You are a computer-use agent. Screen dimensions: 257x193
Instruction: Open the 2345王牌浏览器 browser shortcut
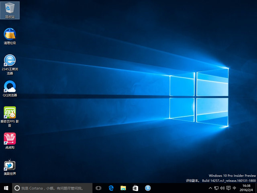point(10,62)
